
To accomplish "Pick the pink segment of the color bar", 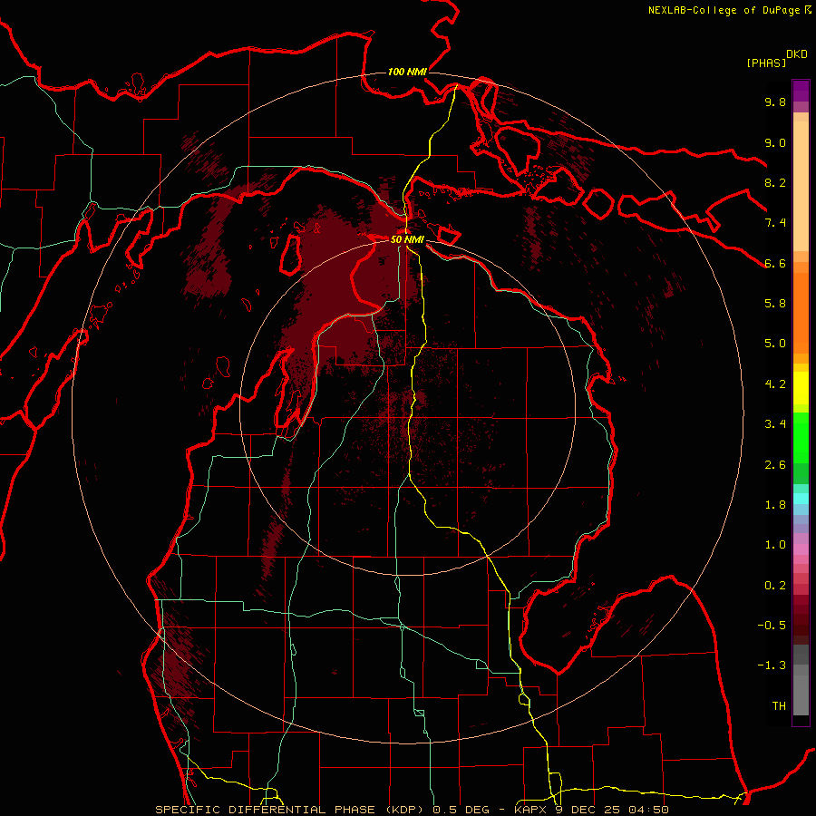I will click(801, 549).
